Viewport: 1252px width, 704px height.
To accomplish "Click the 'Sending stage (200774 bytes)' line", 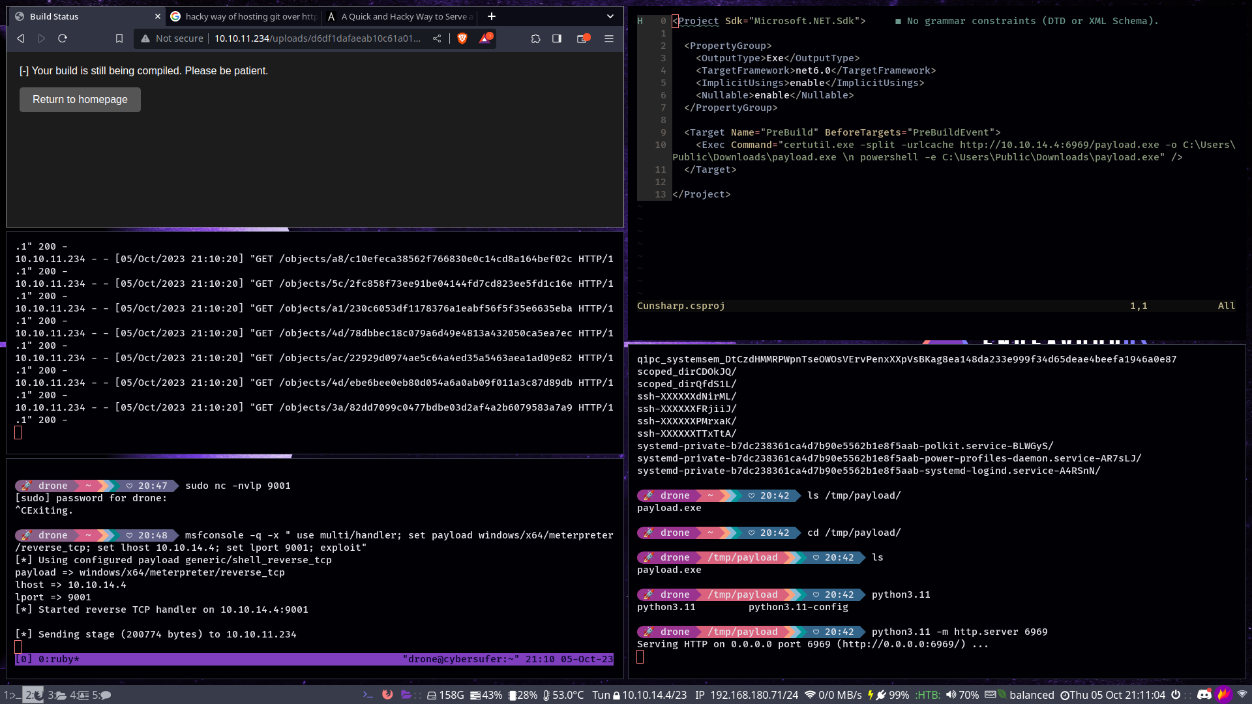I will [x=156, y=634].
